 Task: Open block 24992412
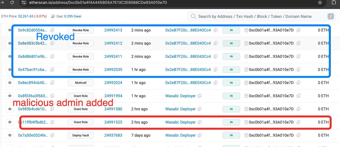pyautogui.click(x=113, y=43)
